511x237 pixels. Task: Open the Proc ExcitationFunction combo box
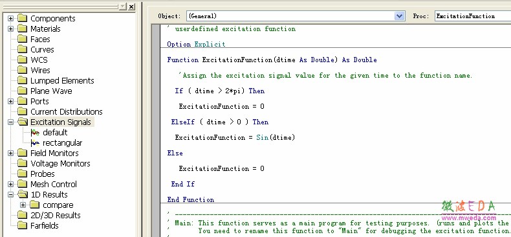pyautogui.click(x=473, y=16)
